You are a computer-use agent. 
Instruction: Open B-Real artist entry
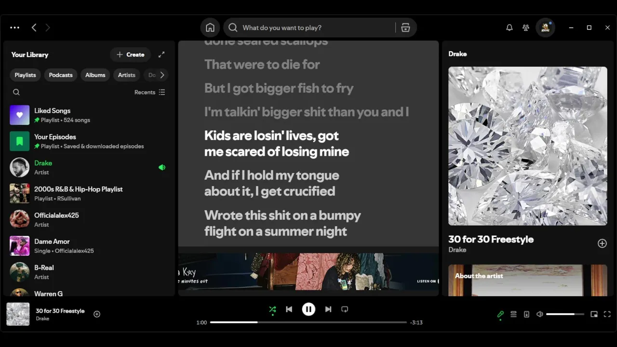pos(88,272)
